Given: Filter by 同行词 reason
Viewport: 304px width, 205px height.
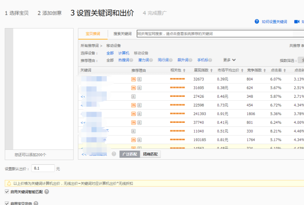Looking at the screenshot, I should point(163,60).
